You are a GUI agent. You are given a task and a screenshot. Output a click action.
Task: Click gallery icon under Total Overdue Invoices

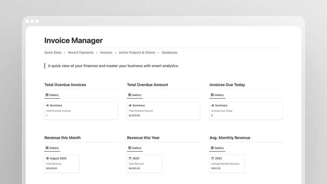pos(47,95)
